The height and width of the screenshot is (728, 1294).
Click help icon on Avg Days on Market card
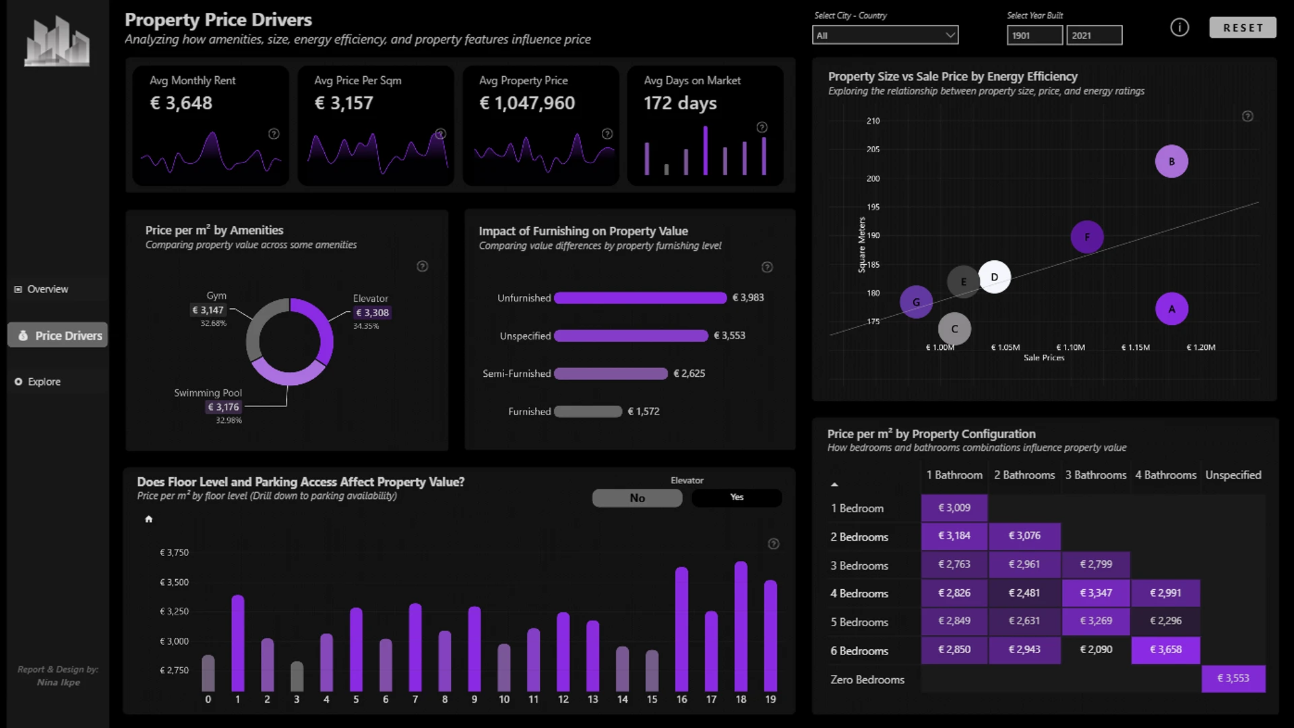click(762, 127)
